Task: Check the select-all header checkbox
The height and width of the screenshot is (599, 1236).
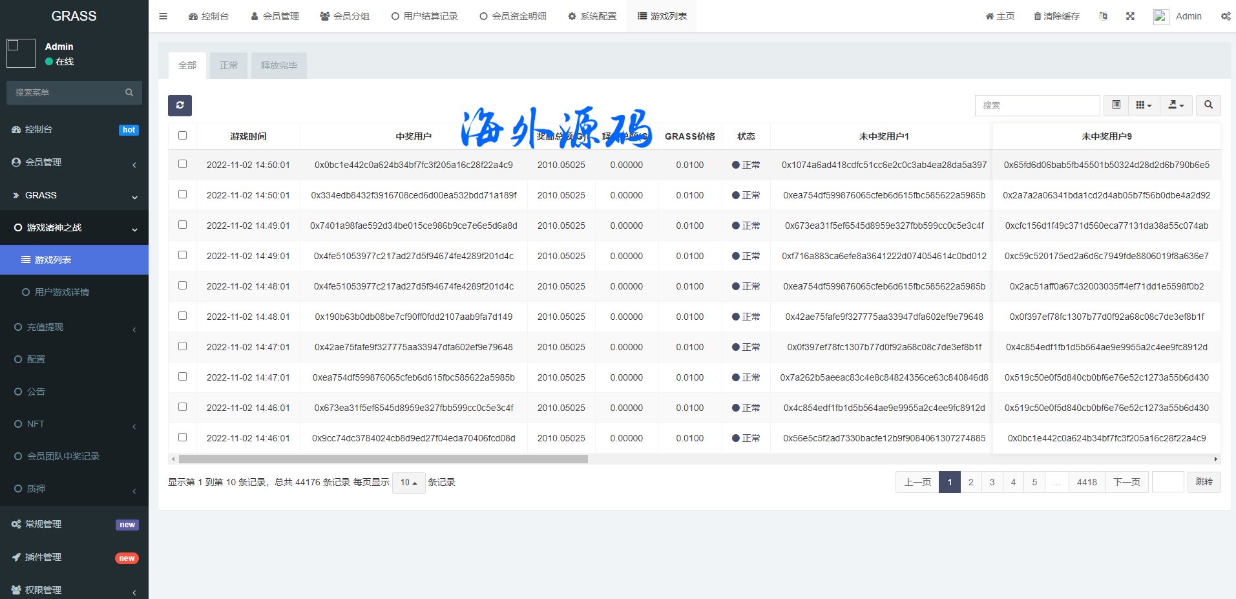Action: (182, 136)
